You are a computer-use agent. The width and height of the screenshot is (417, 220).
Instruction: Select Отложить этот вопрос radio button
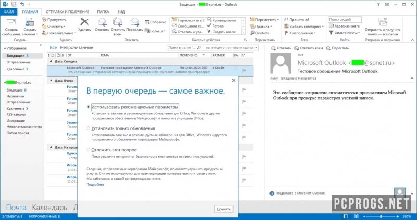click(x=88, y=150)
